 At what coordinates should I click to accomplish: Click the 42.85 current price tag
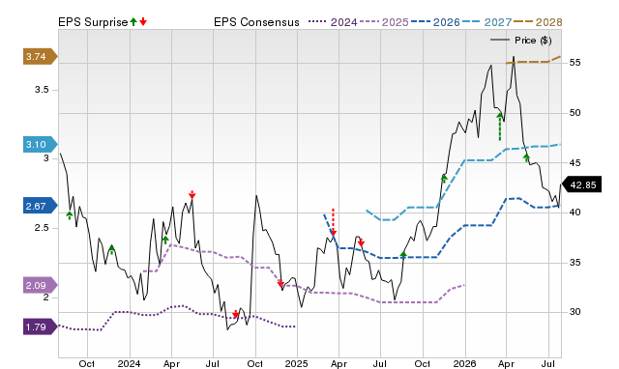(x=581, y=184)
